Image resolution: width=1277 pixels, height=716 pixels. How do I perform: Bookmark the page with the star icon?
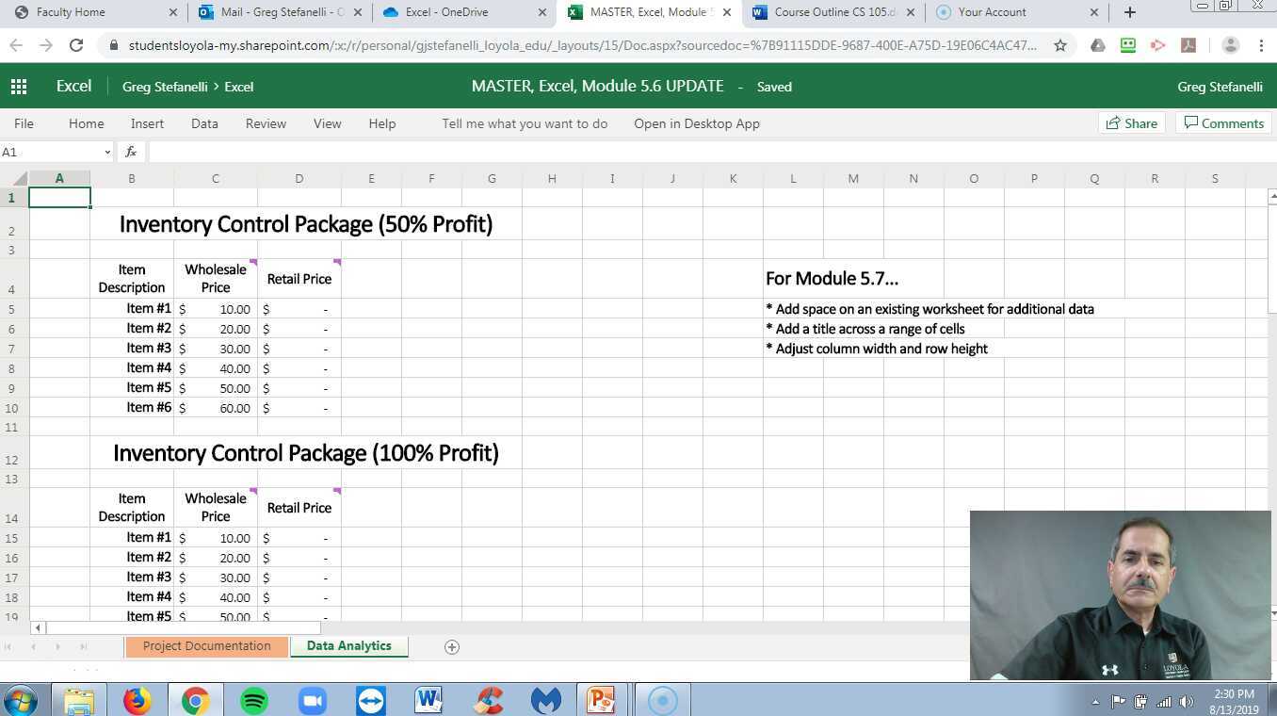point(1059,44)
